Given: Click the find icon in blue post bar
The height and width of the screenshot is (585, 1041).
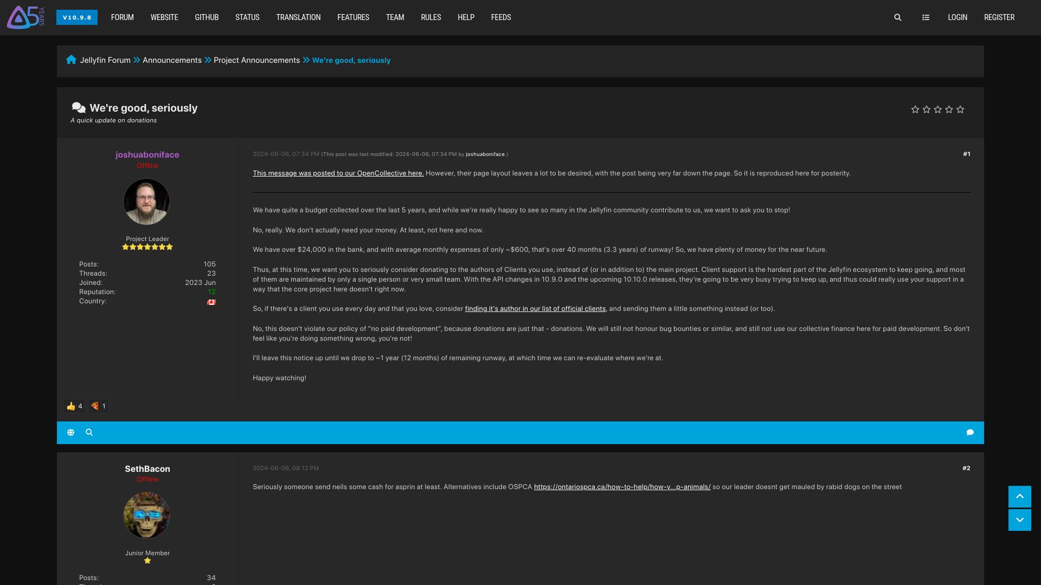Looking at the screenshot, I should 89,432.
